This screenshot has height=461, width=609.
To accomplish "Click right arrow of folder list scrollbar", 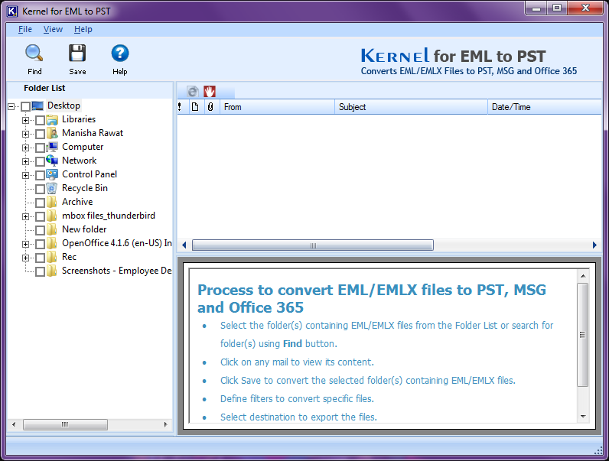I will click(x=166, y=424).
